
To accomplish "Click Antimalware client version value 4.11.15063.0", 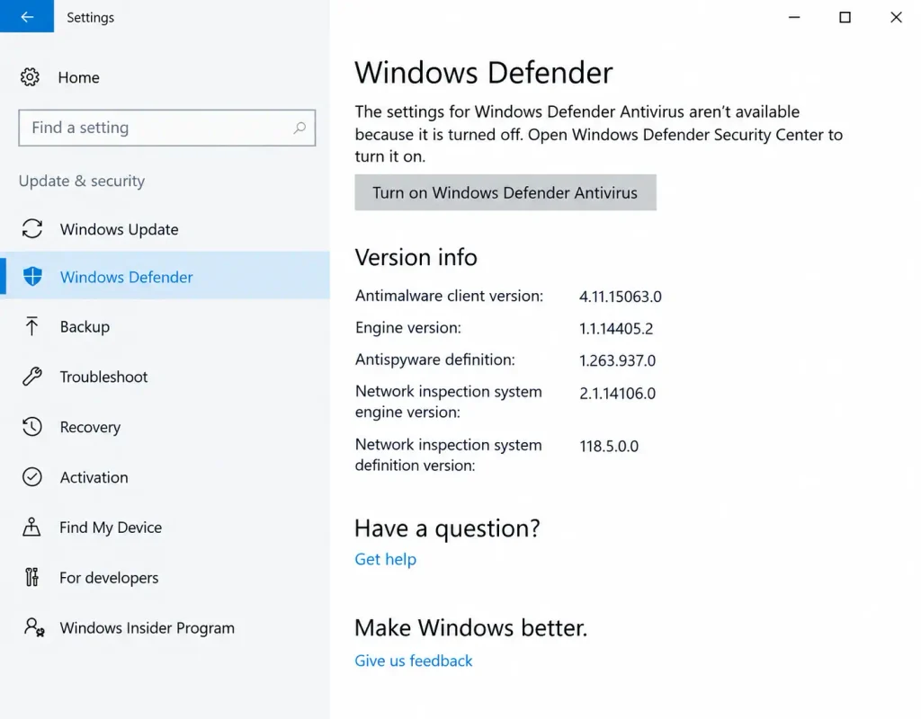I will [x=621, y=297].
